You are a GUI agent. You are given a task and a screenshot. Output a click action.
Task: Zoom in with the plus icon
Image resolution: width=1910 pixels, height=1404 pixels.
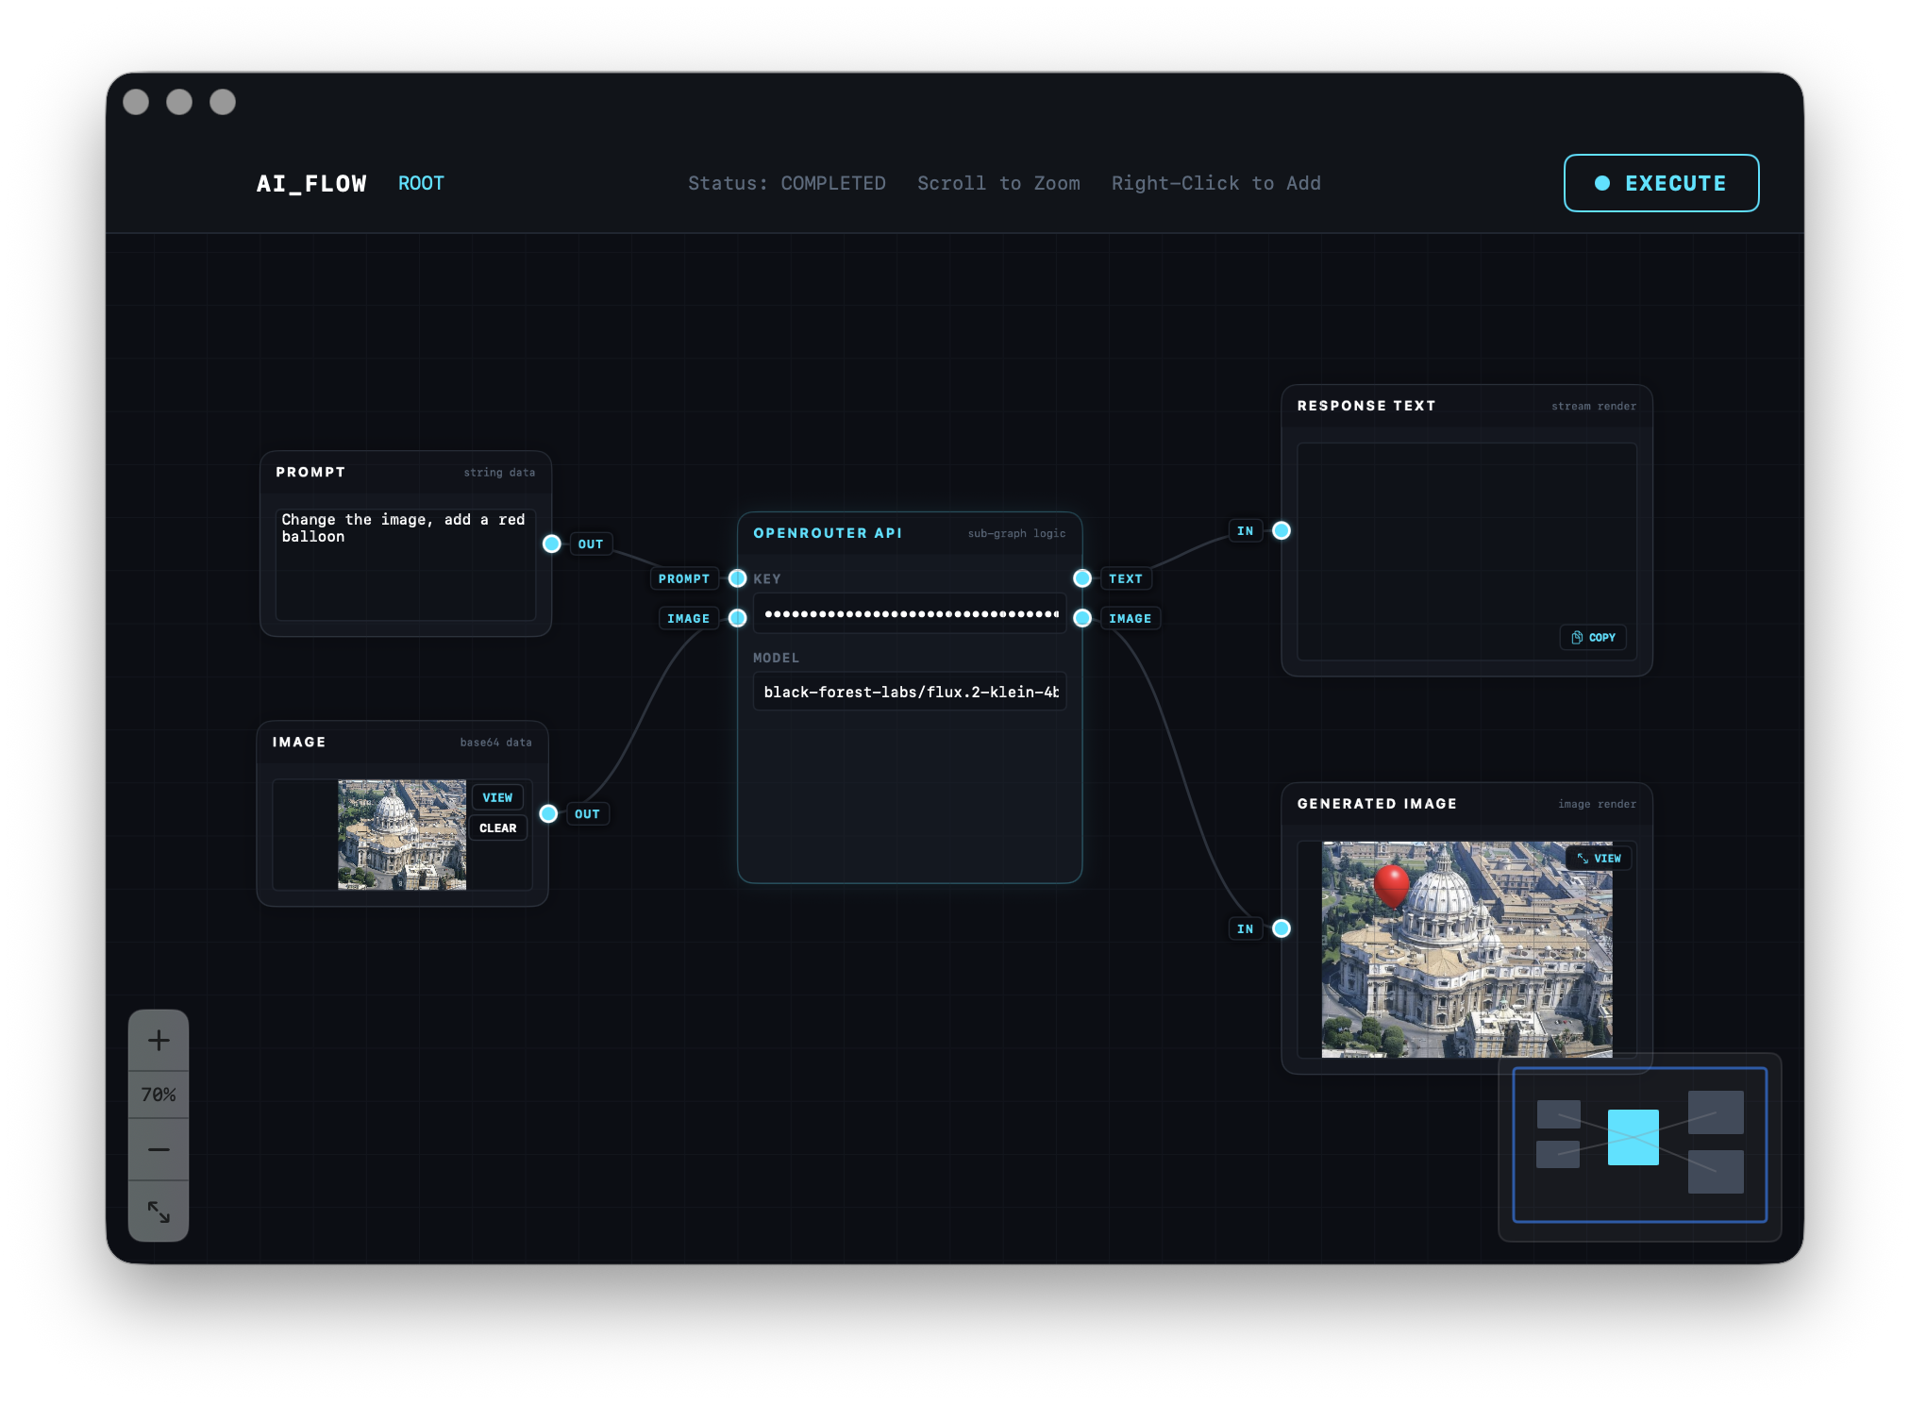159,1041
